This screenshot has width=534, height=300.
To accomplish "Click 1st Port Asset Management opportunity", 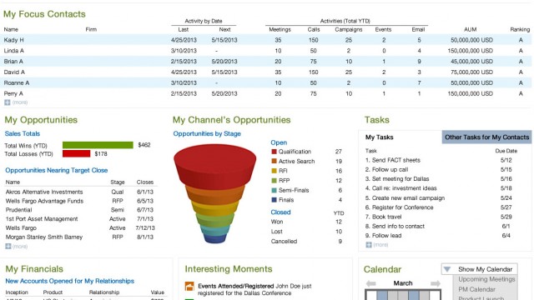I will [42, 219].
